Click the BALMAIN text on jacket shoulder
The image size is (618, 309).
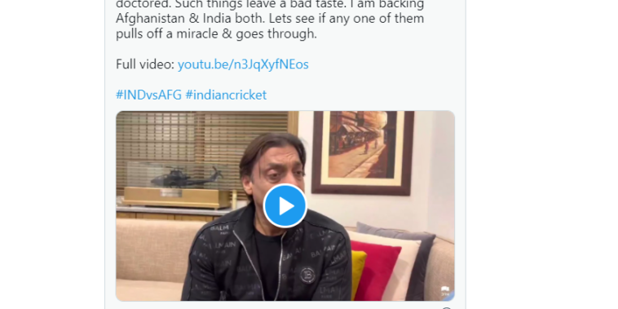point(219,229)
